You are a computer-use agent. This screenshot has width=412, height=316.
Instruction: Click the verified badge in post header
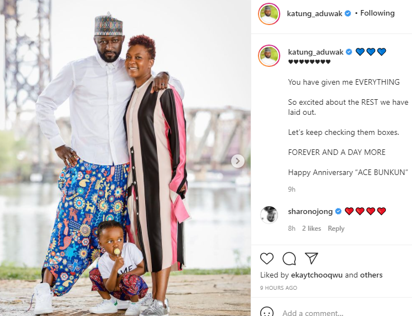pyautogui.click(x=348, y=13)
